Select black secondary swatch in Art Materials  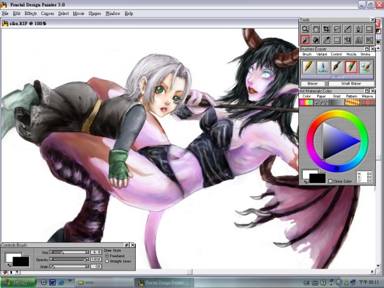click(319, 179)
